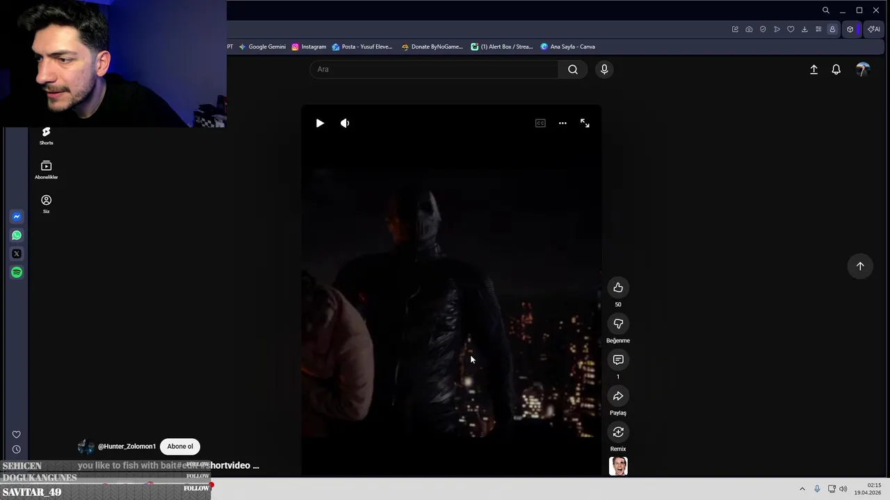Open the Alert Box - Strea bookmark
The height and width of the screenshot is (500, 890).
coord(501,47)
